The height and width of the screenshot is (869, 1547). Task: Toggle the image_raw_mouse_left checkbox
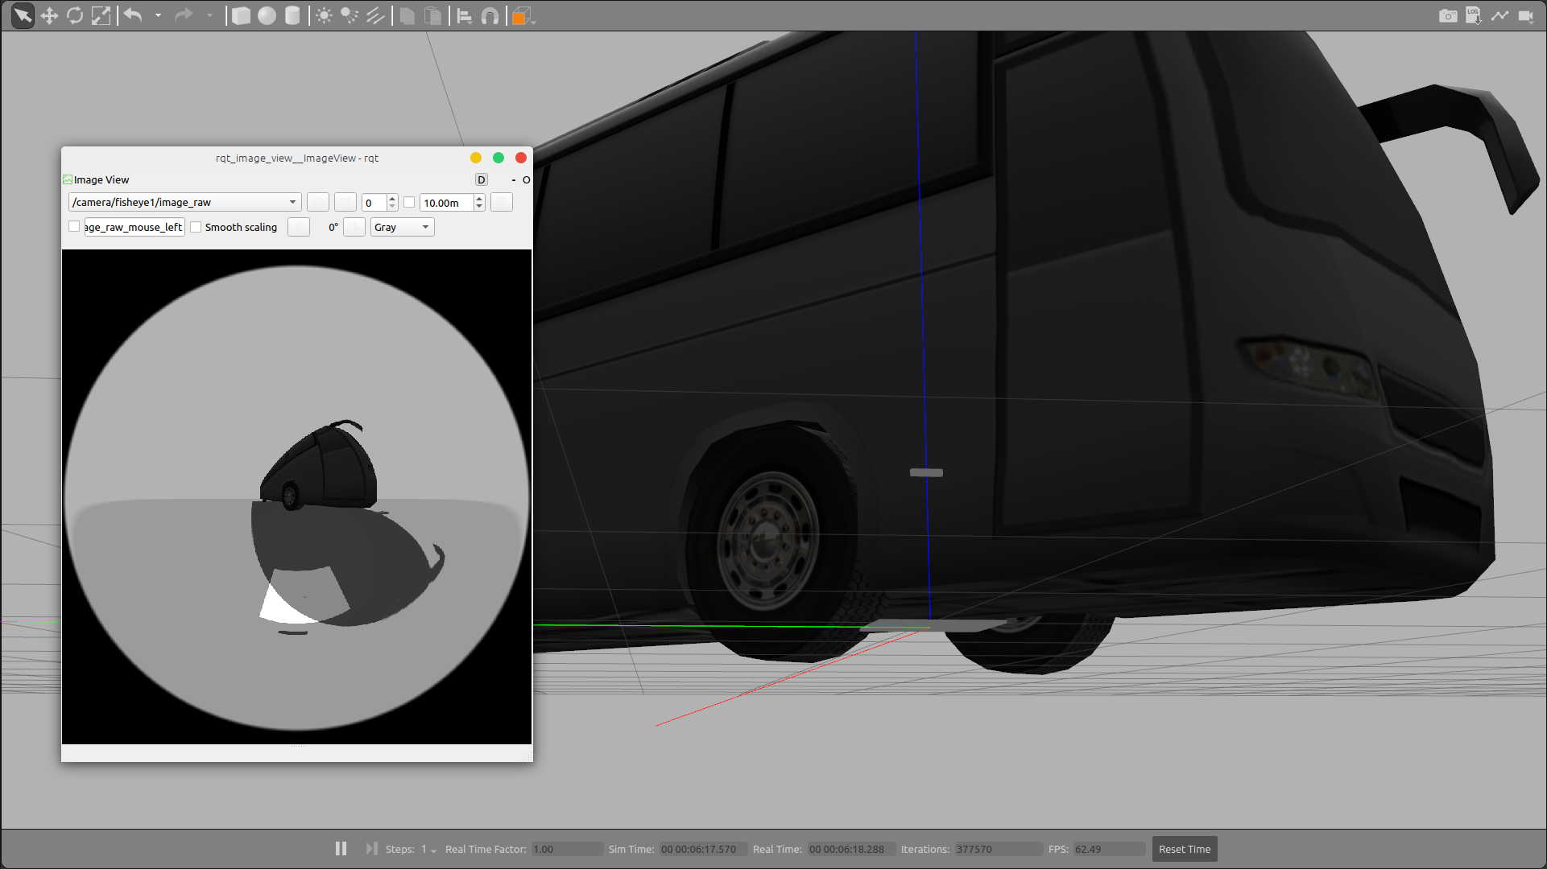74,227
